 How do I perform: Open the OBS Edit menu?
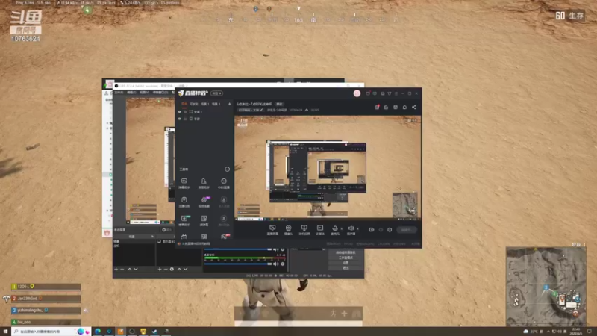tap(131, 92)
